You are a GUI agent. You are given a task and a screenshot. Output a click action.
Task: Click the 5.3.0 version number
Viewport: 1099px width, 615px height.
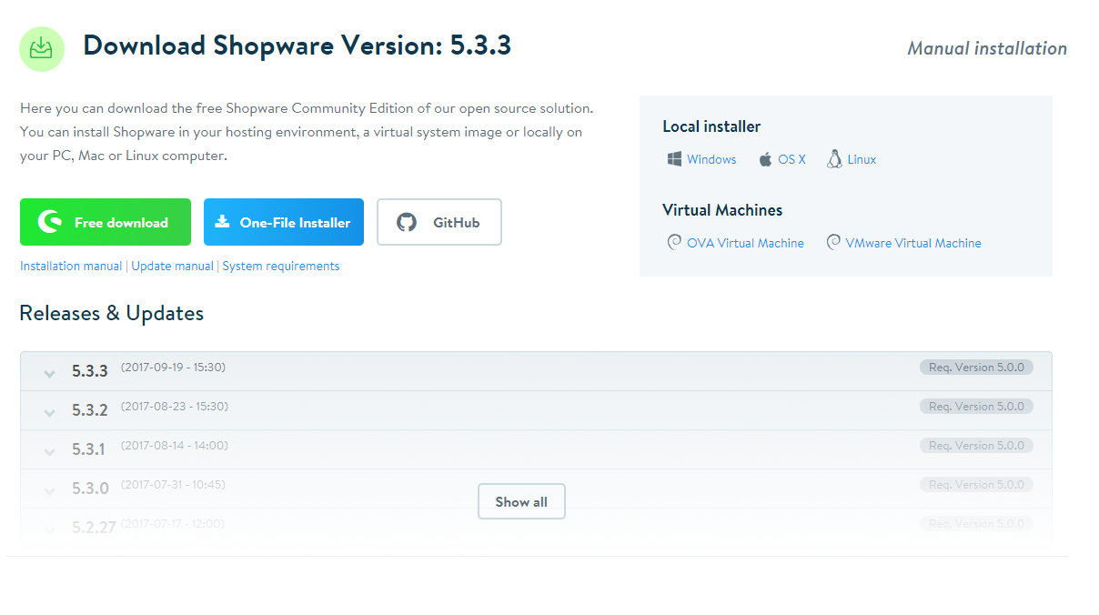[x=90, y=489]
